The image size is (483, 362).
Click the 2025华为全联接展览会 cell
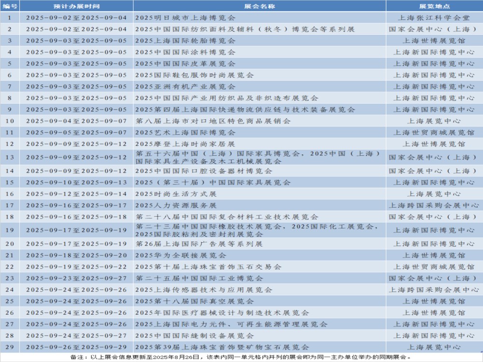point(181,255)
